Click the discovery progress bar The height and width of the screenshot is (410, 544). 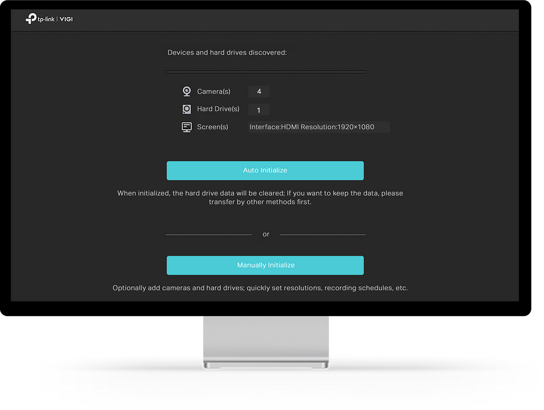pyautogui.click(x=266, y=72)
